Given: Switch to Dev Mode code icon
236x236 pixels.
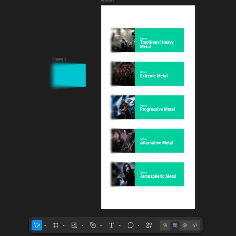Looking at the screenshot, I should pos(195,225).
